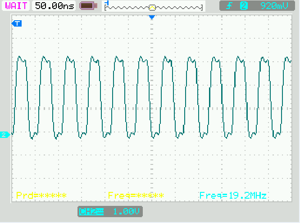Click the blue T trigger level marker
300x223 pixels.
coord(17,23)
